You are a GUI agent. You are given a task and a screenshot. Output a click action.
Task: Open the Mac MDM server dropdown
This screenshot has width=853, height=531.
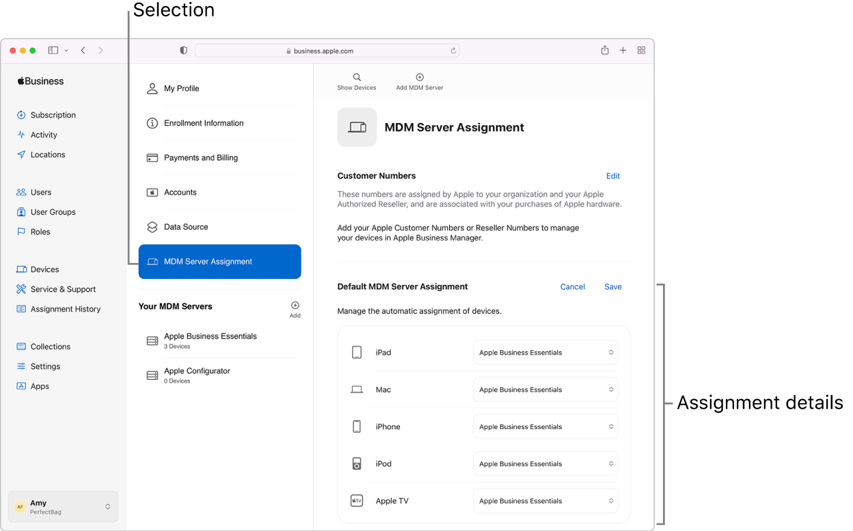(x=545, y=390)
